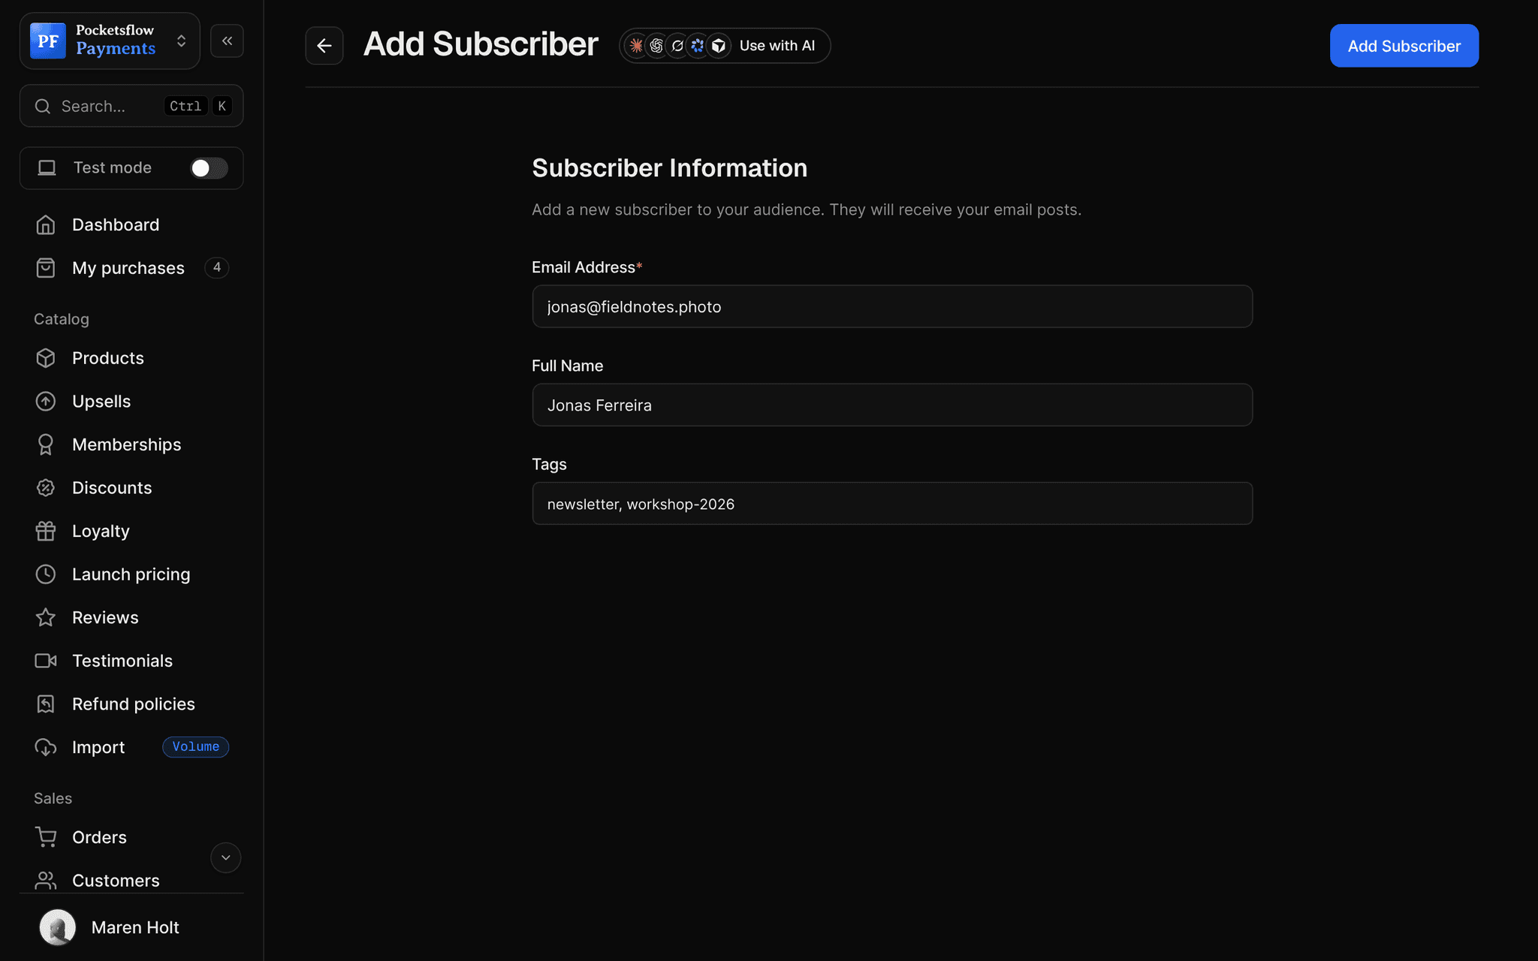Click the sidebar Search box

point(131,106)
